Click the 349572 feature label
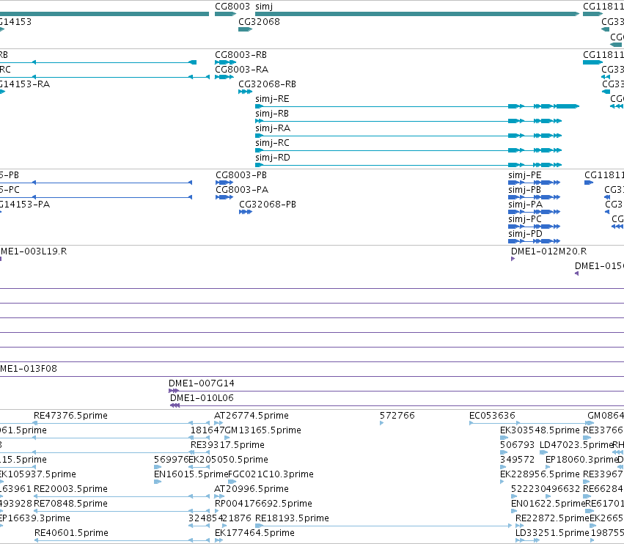This screenshot has height=544, width=624. coord(518,460)
